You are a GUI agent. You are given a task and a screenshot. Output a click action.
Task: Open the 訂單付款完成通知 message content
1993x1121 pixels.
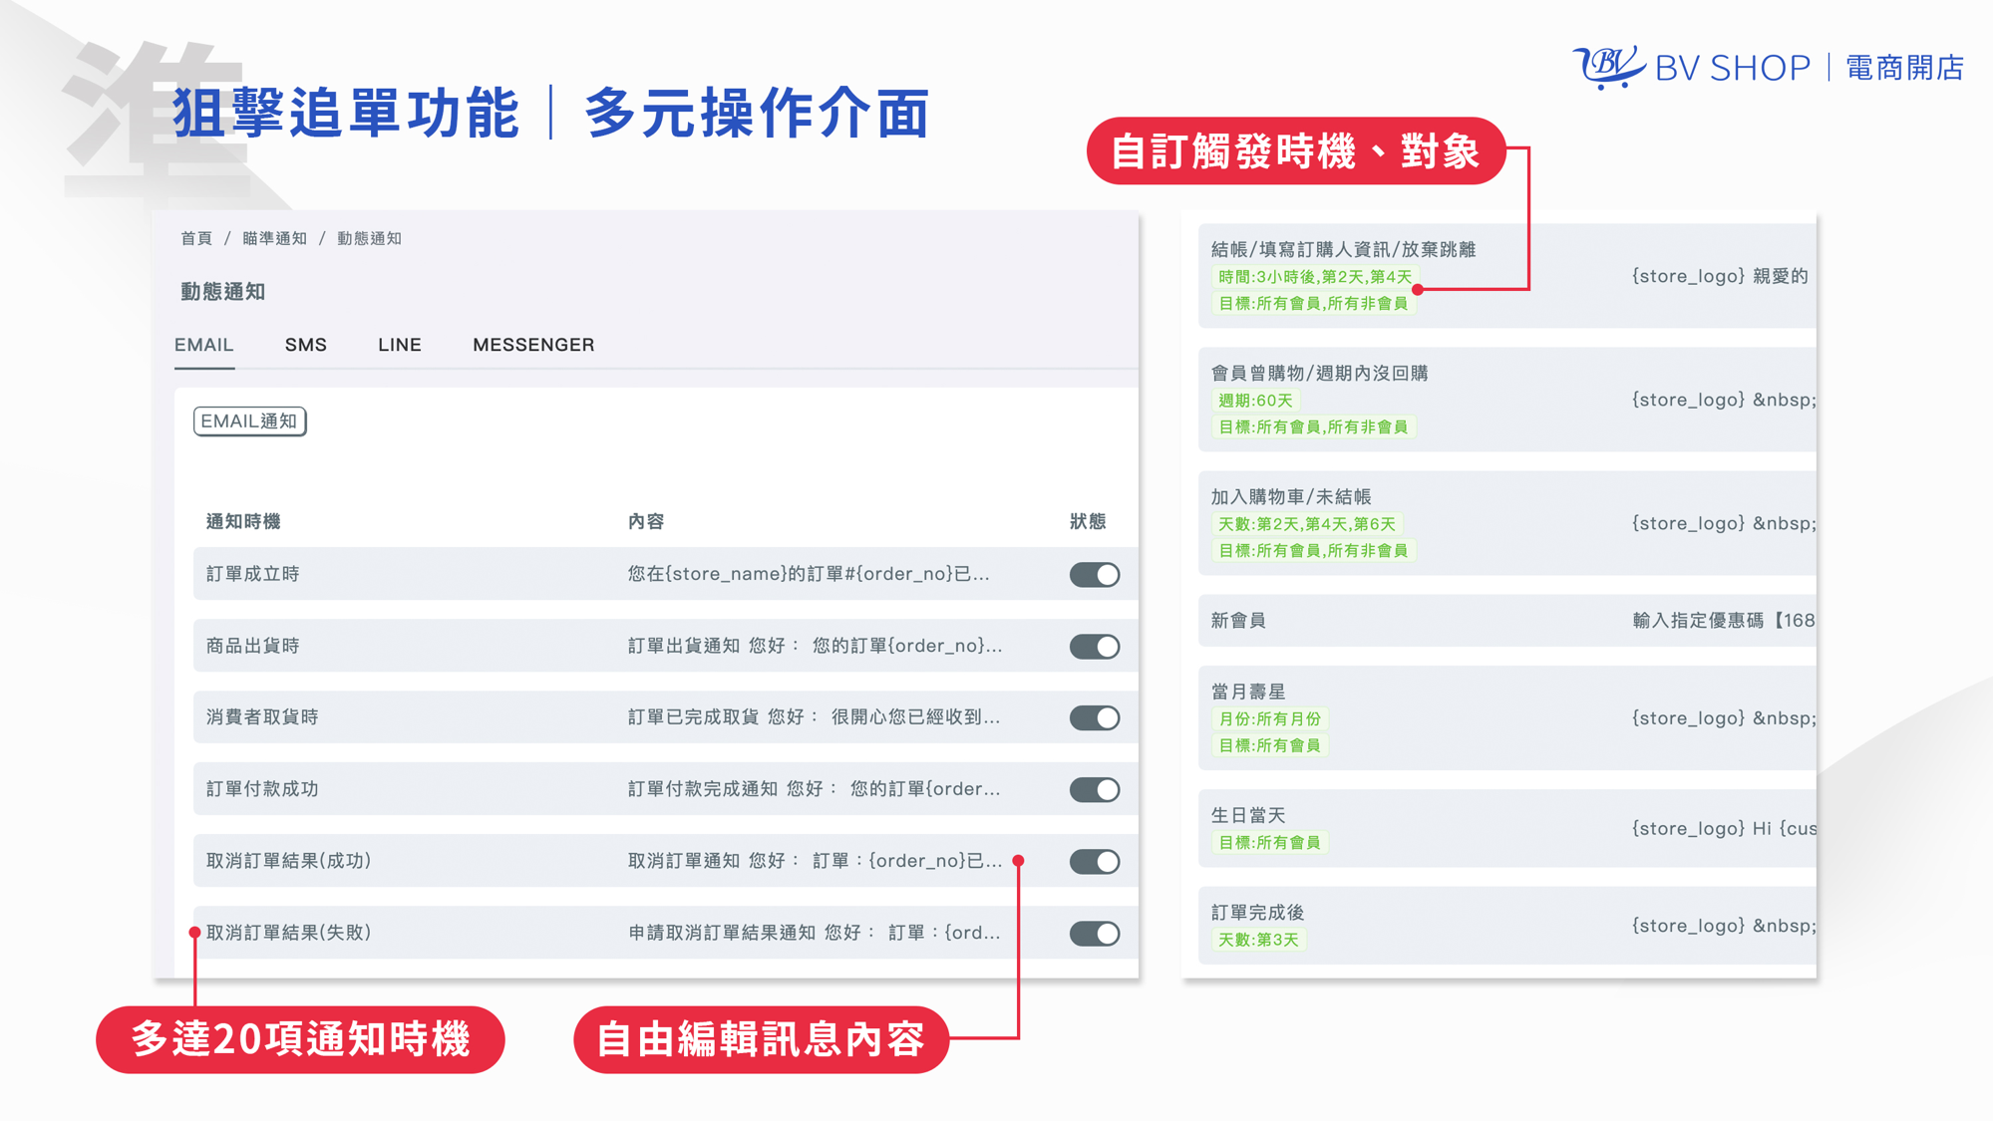[x=814, y=789]
